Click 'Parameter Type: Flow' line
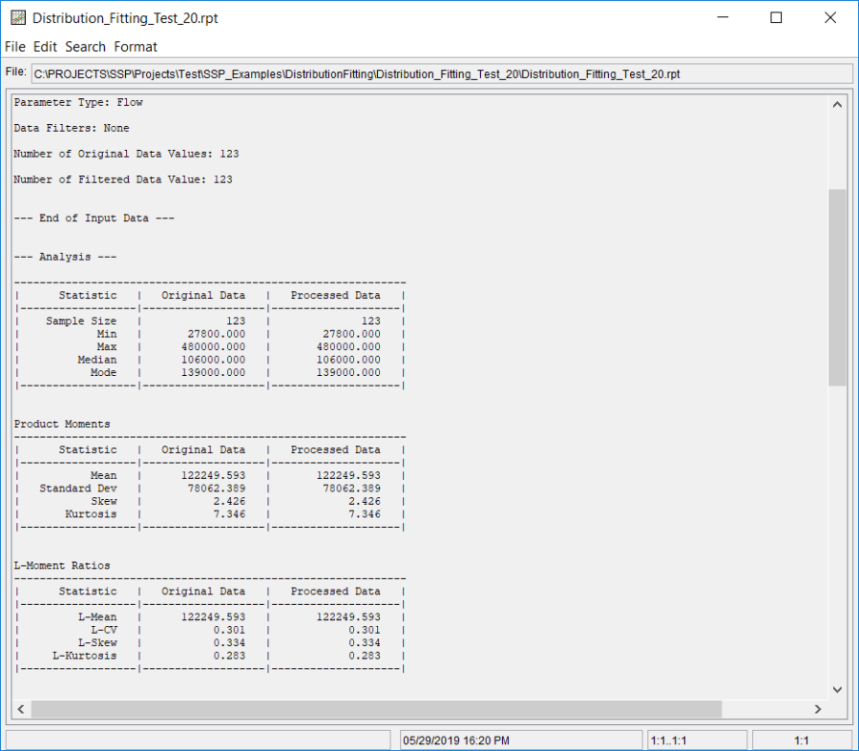Screen dimensions: 859x751 tap(78, 102)
